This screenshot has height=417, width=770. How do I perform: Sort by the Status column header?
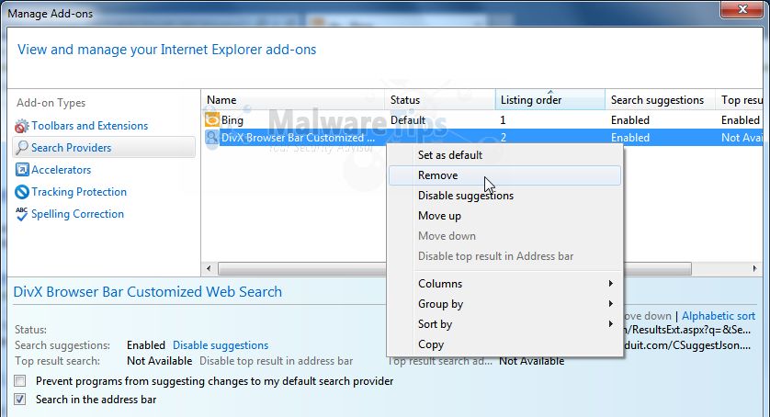click(x=439, y=100)
